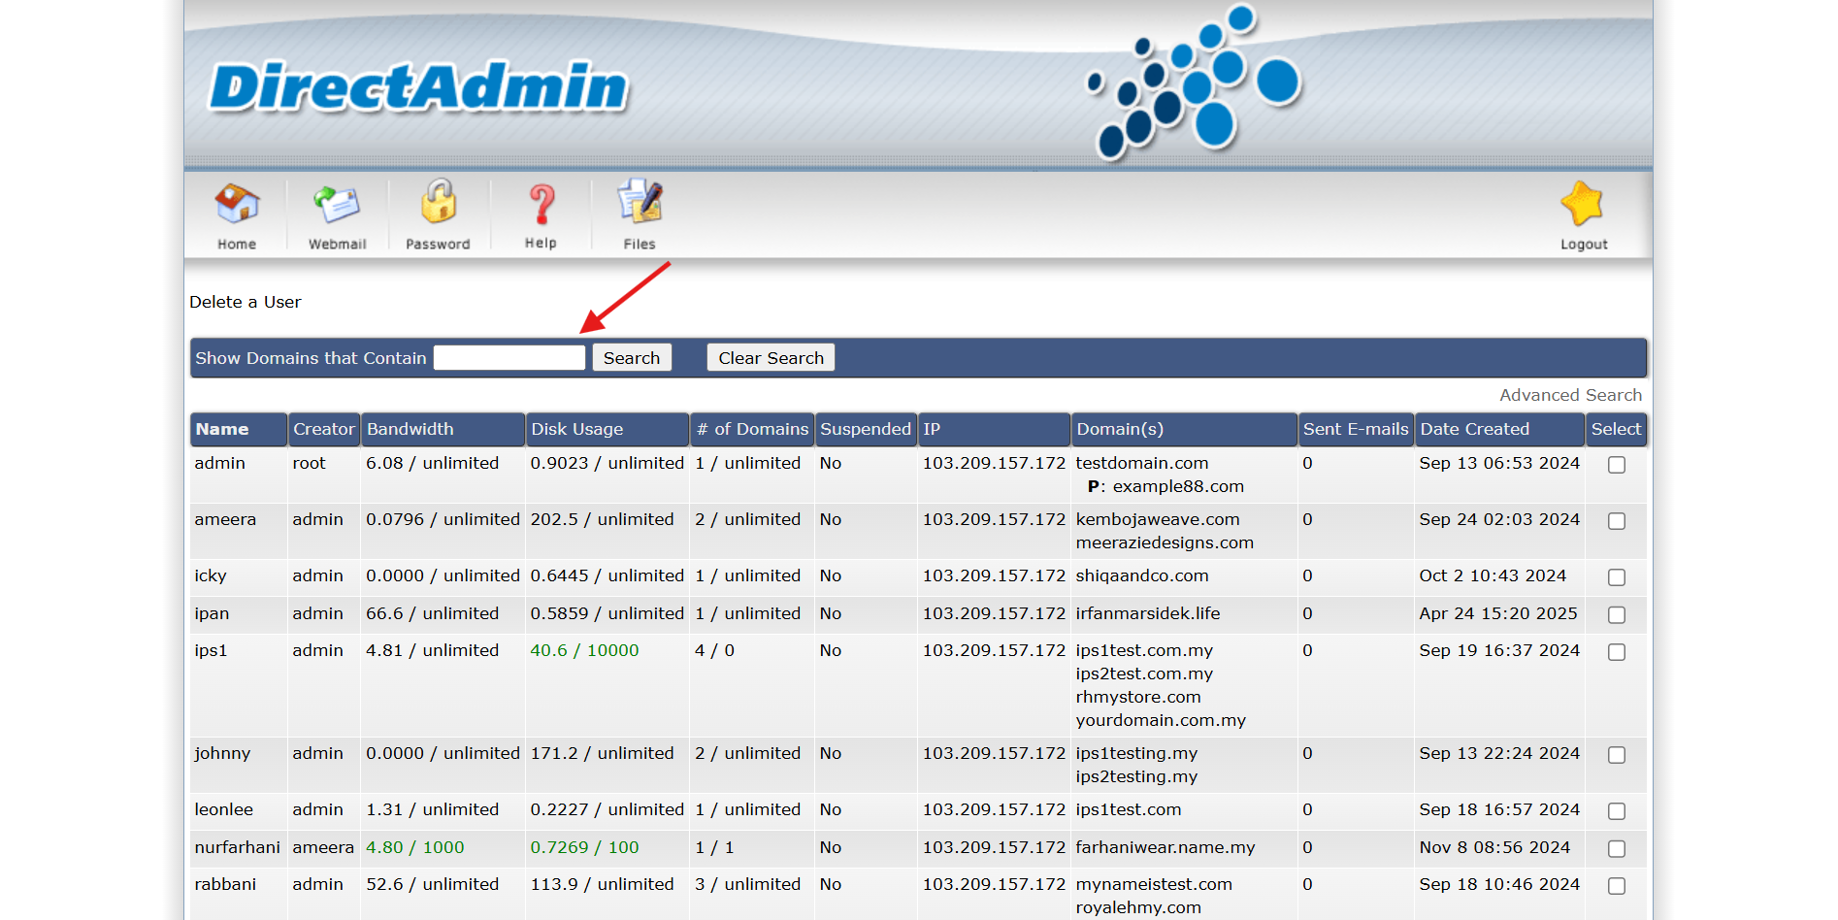Sort by the Creator column header
The width and height of the screenshot is (1838, 920).
click(x=324, y=429)
